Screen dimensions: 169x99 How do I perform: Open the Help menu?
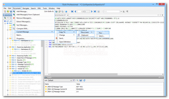click(x=58, y=8)
